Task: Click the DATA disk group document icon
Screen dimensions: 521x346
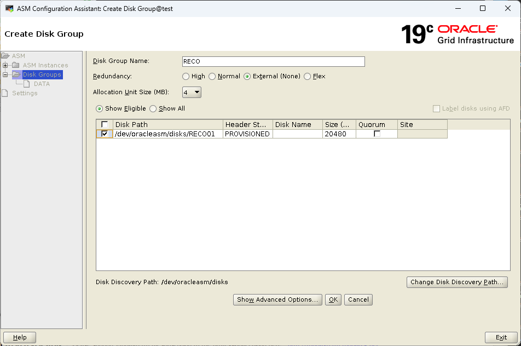Action: coord(27,84)
